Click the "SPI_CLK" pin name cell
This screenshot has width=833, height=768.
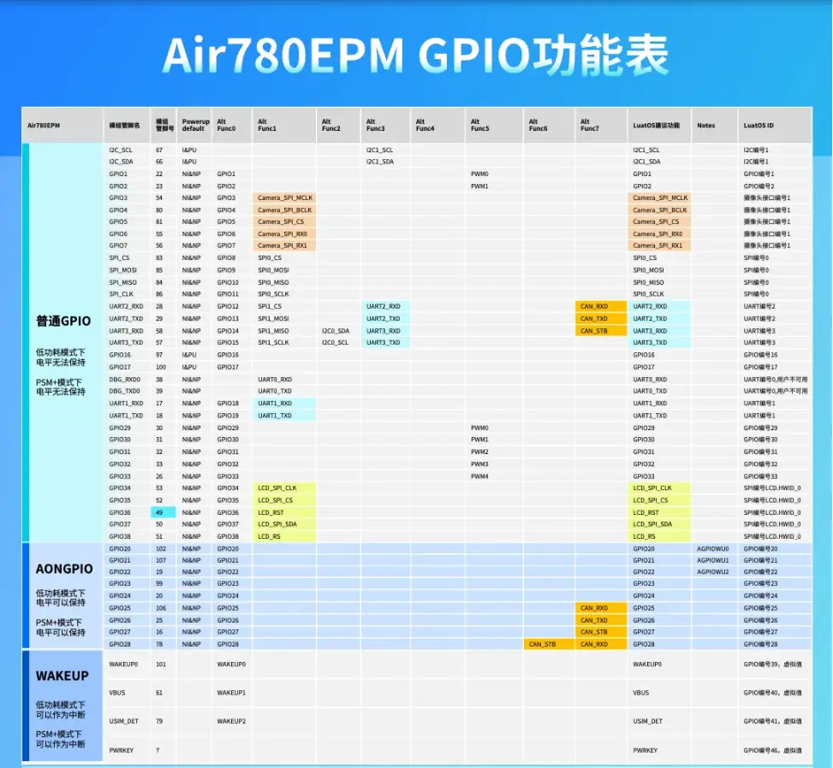coord(121,294)
